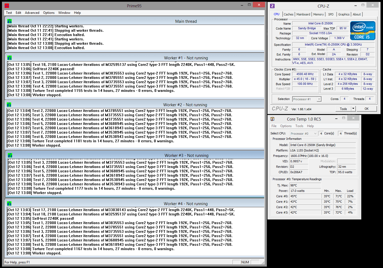Viewport: 383px width, 268px height.
Task: Click the Main thread title bar
Action: (x=135, y=21)
